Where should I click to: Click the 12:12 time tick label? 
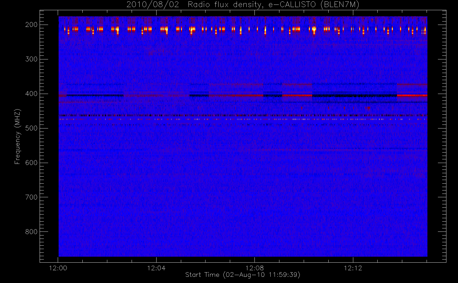tap(353, 268)
